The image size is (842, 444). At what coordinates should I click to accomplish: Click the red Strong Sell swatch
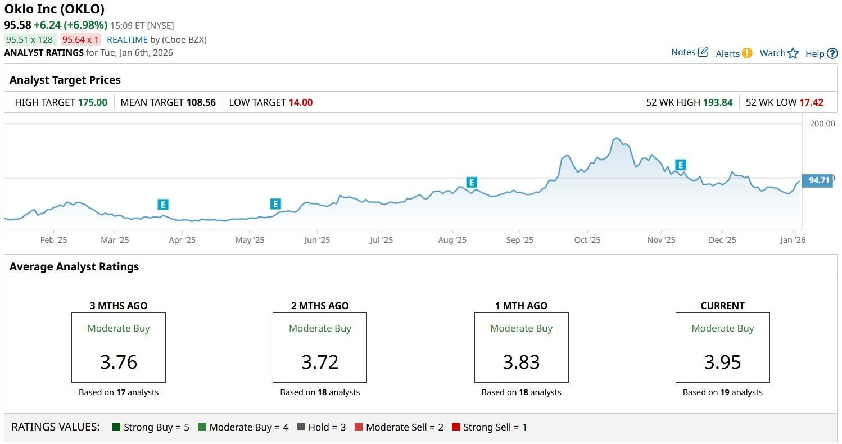[456, 427]
